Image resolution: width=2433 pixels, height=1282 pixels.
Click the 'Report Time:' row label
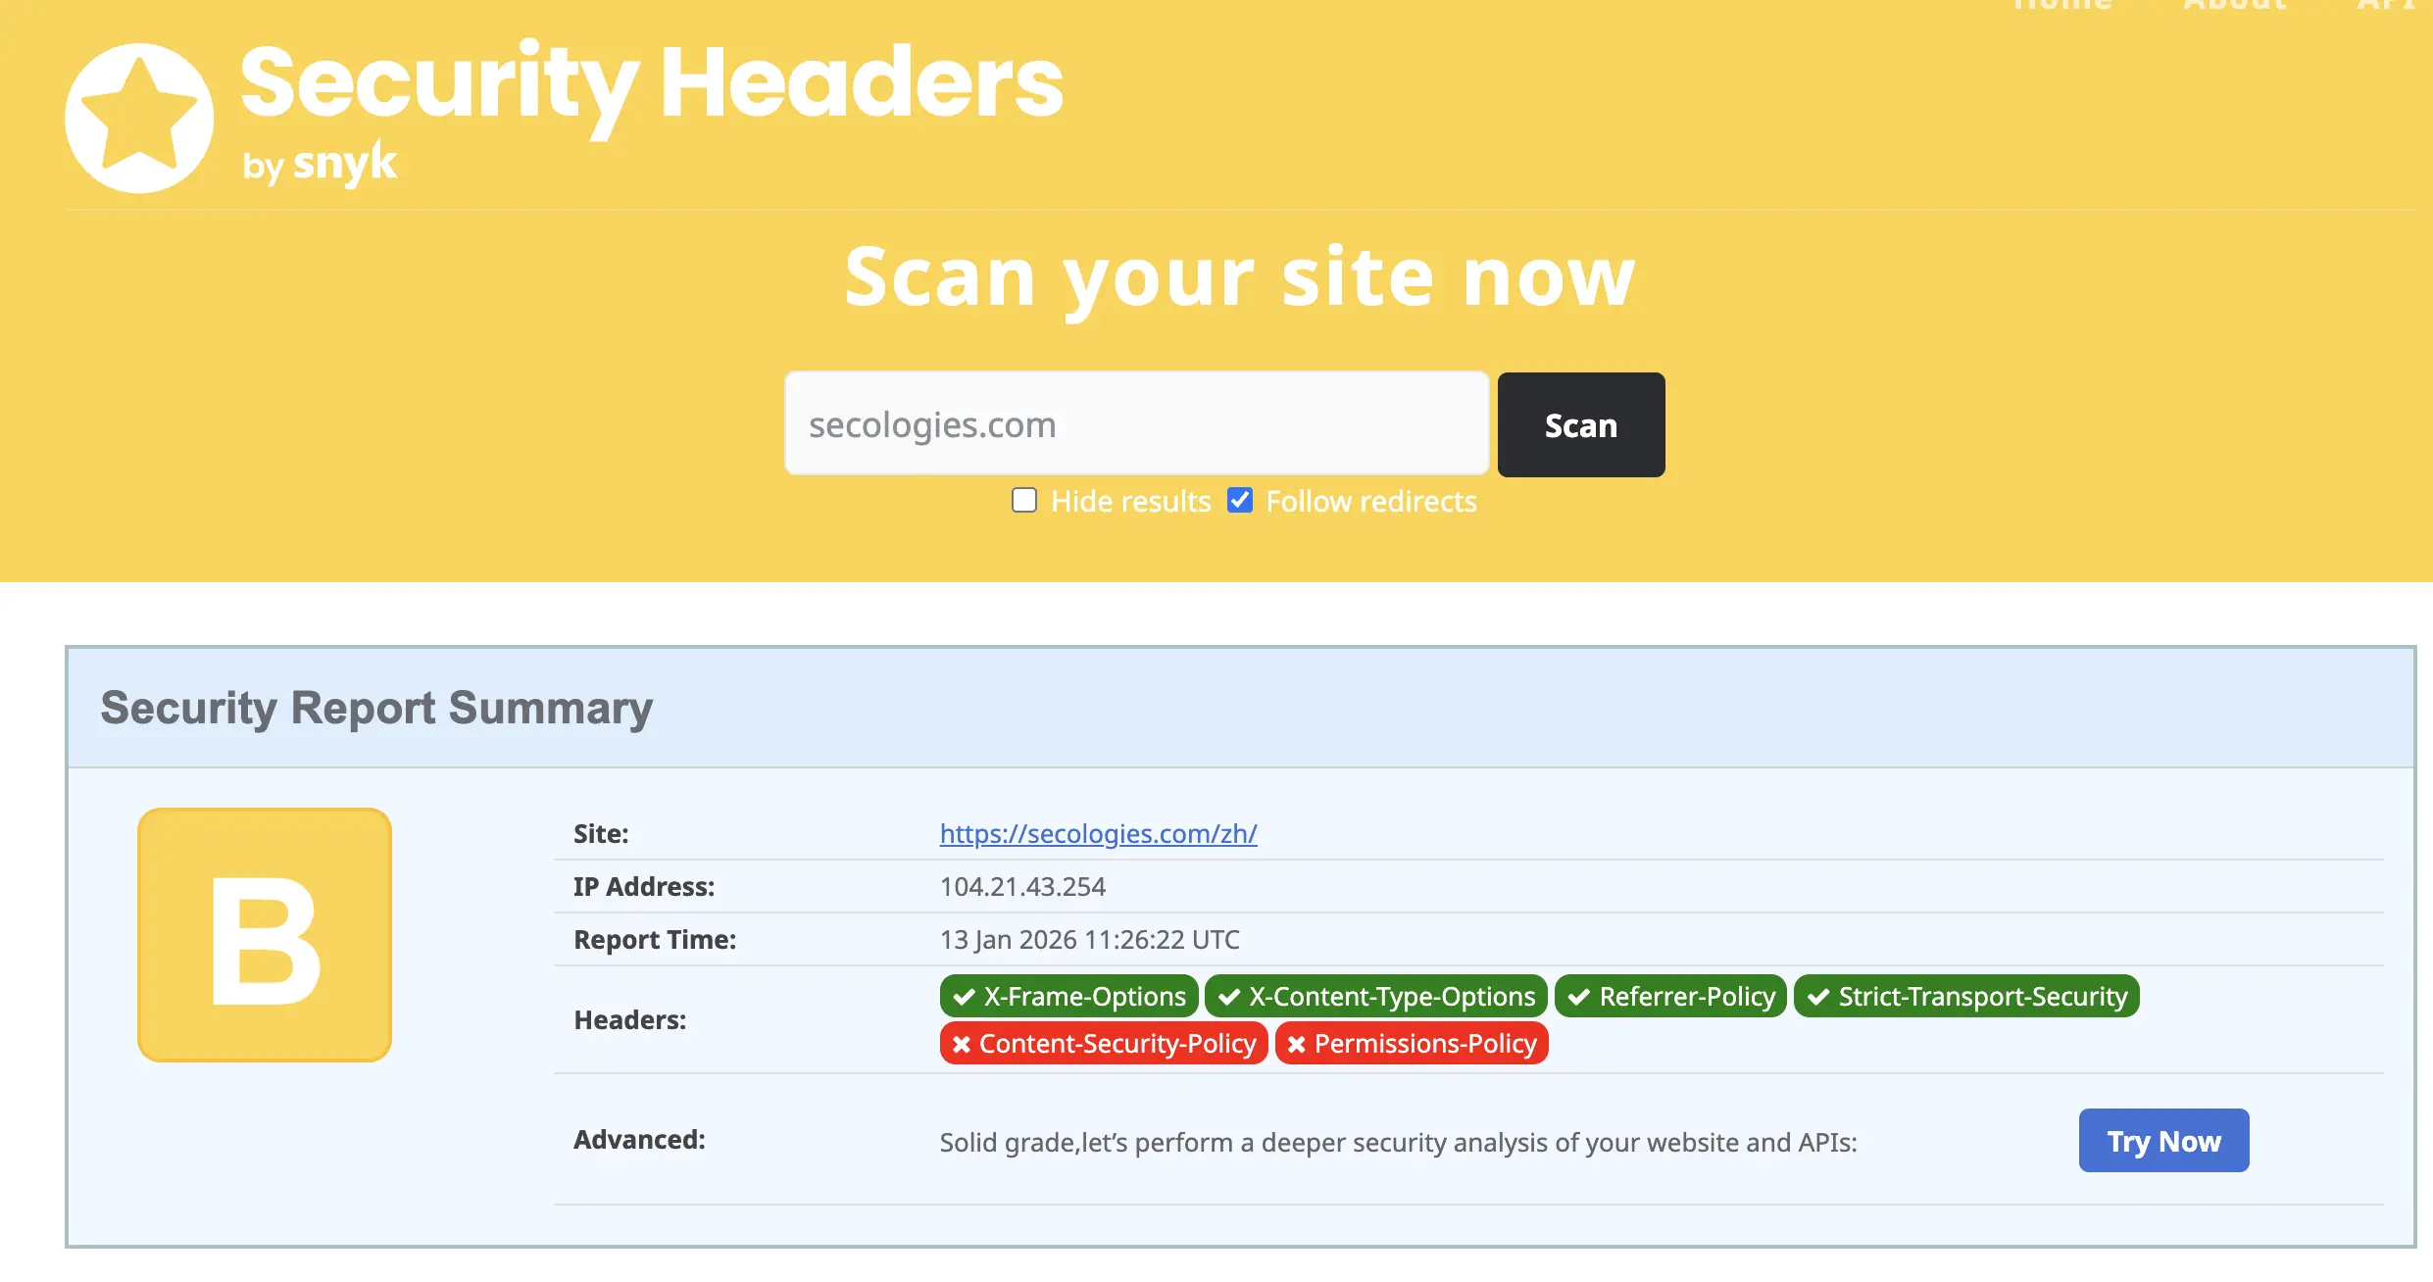click(x=655, y=939)
